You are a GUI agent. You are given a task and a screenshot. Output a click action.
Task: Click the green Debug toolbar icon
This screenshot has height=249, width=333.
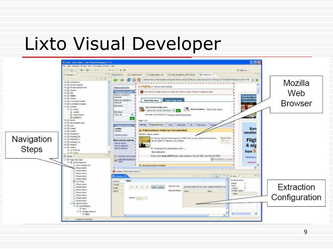click(82, 70)
